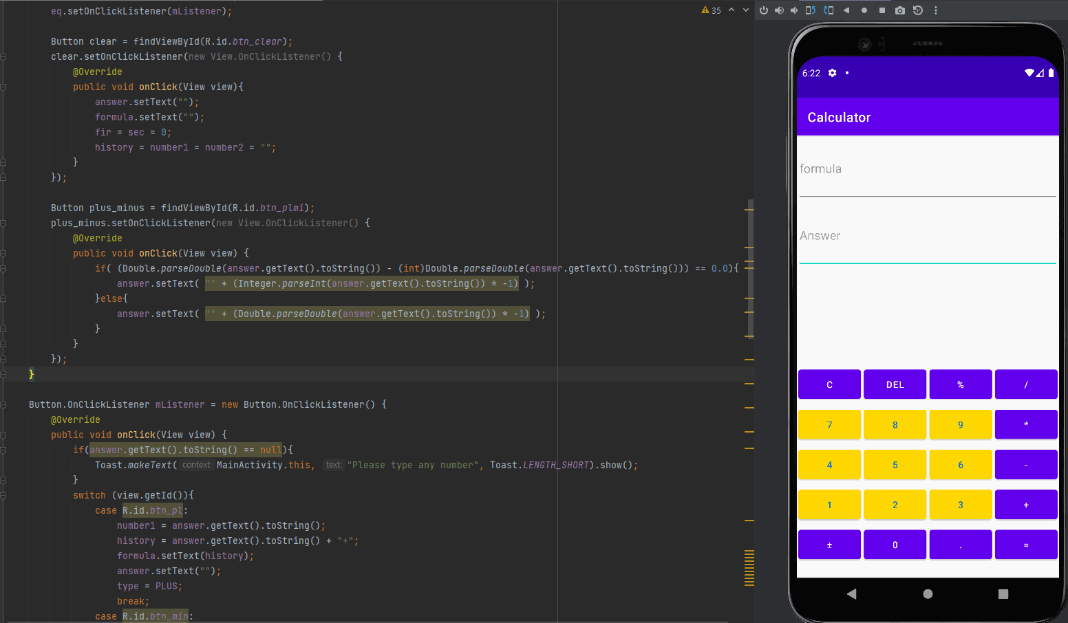Click the case R.id.btn_min label

(144, 617)
